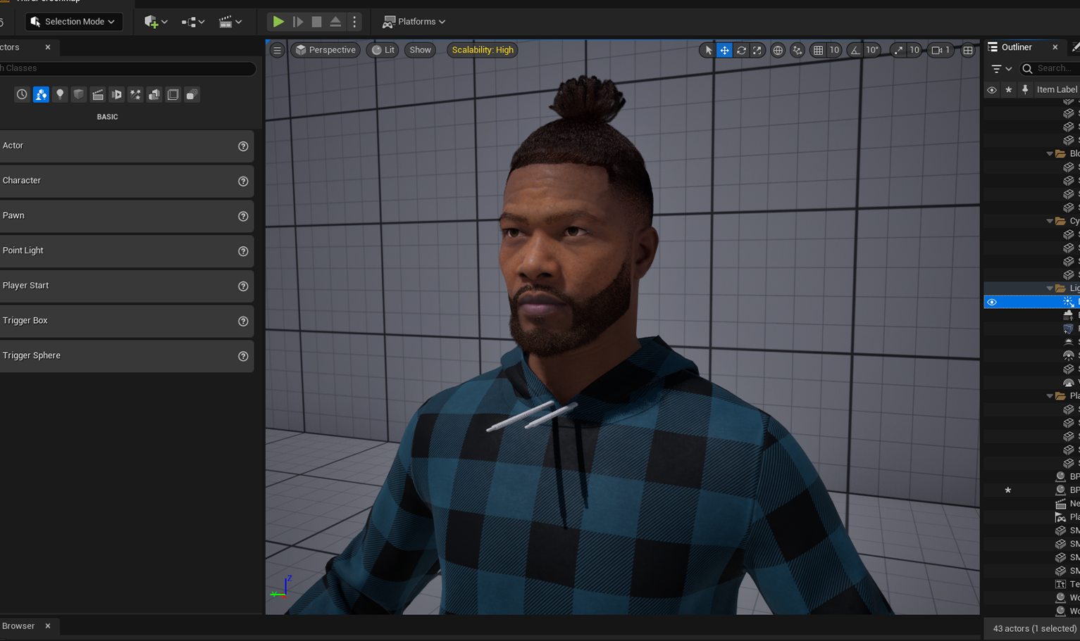Activate the Select objects arrow tool in viewport

708,50
